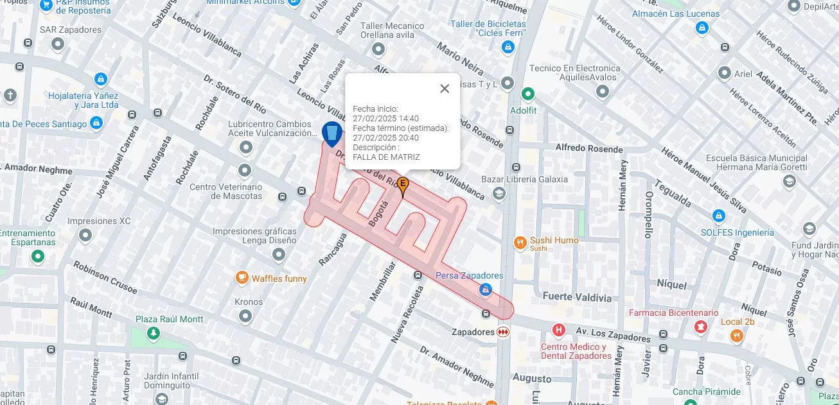
Task: Select the blue water service marker
Action: click(x=331, y=134)
